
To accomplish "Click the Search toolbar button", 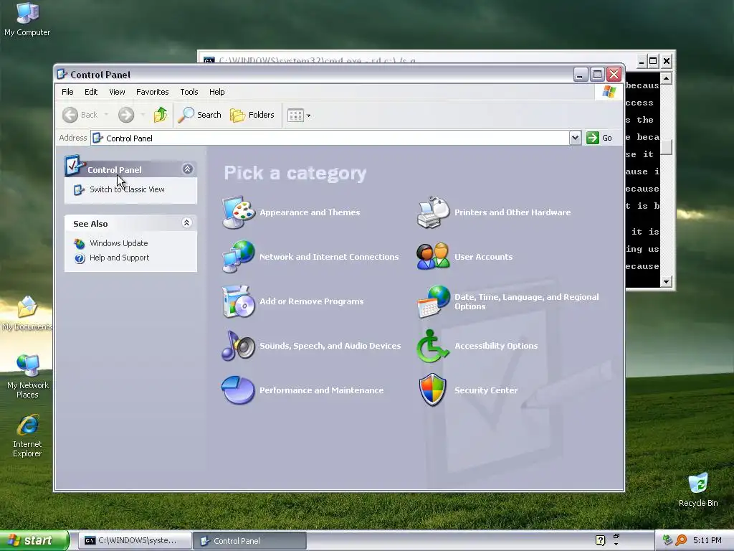I will point(200,115).
